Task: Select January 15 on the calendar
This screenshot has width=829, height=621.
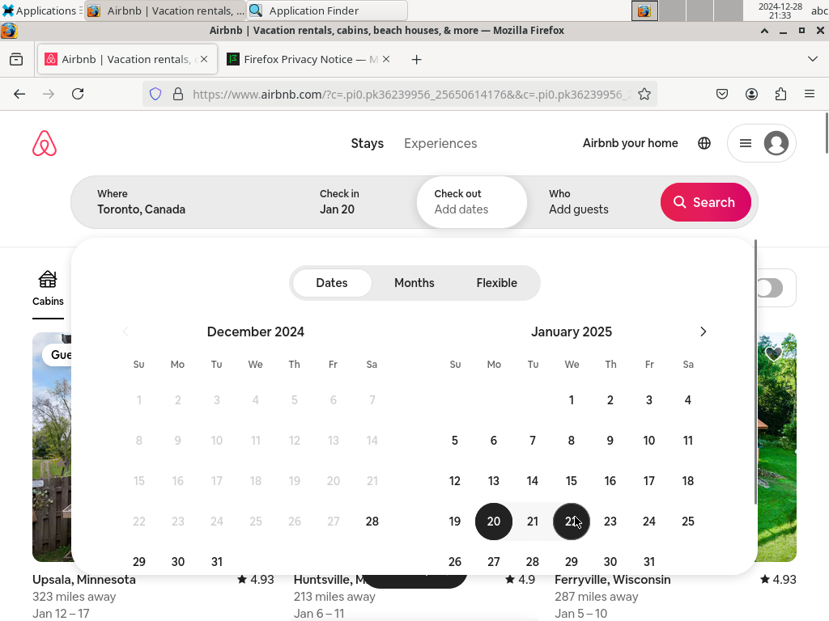Action: pos(571,481)
